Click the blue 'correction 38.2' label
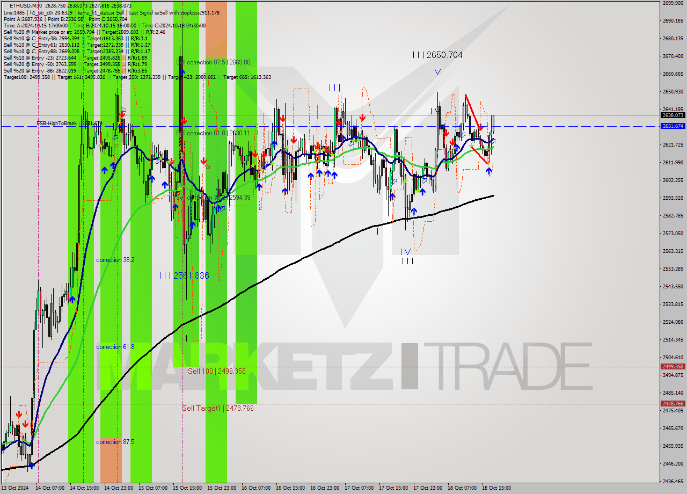This screenshot has height=494, width=687. pos(115,260)
